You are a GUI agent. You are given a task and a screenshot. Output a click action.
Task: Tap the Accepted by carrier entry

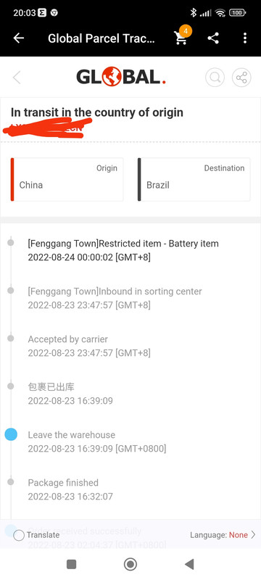[89, 346]
